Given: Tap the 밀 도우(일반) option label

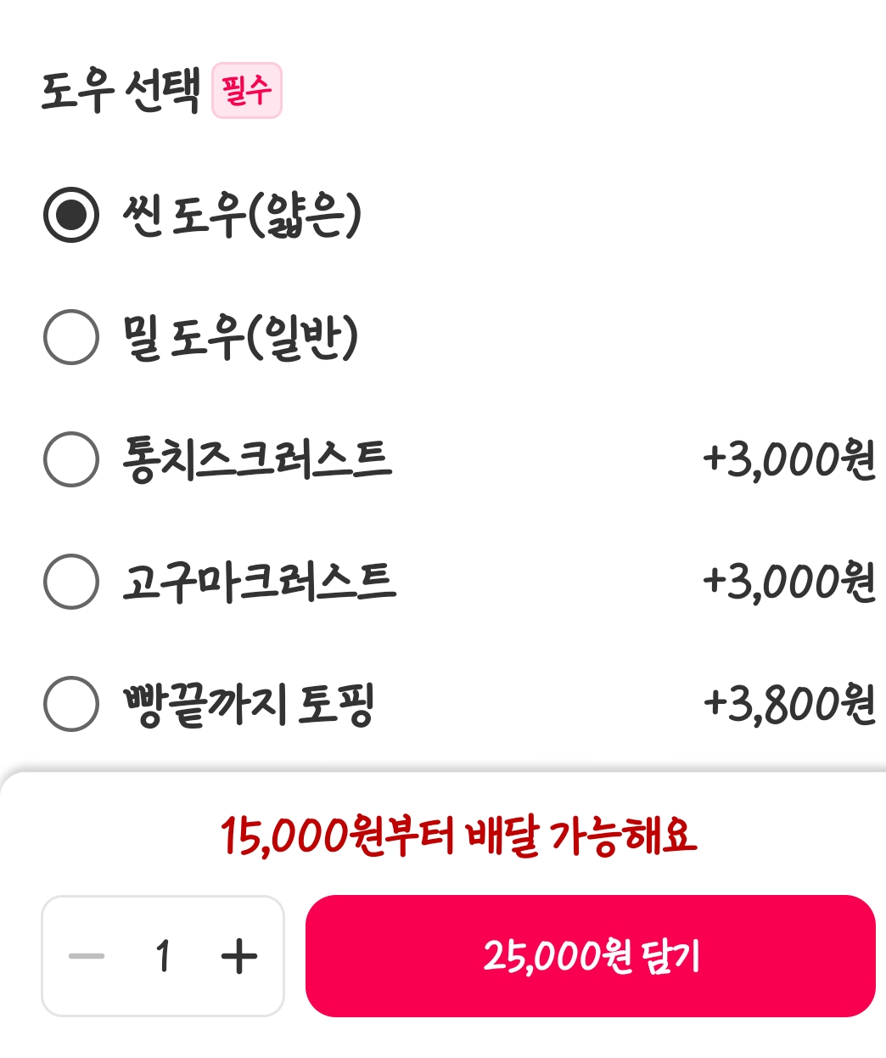Looking at the screenshot, I should pos(241,337).
